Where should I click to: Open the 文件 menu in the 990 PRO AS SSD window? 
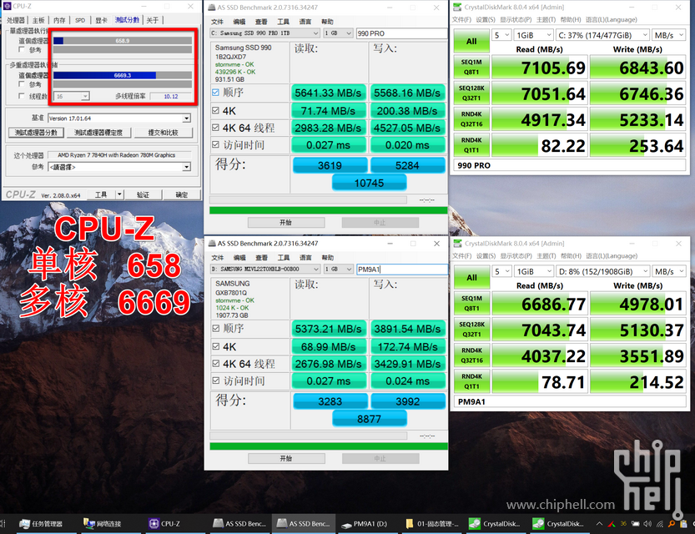click(x=217, y=22)
